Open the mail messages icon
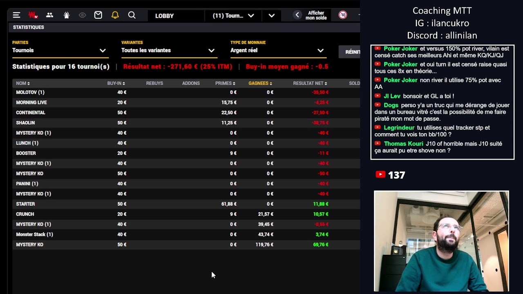This screenshot has height=294, width=523. click(98, 15)
